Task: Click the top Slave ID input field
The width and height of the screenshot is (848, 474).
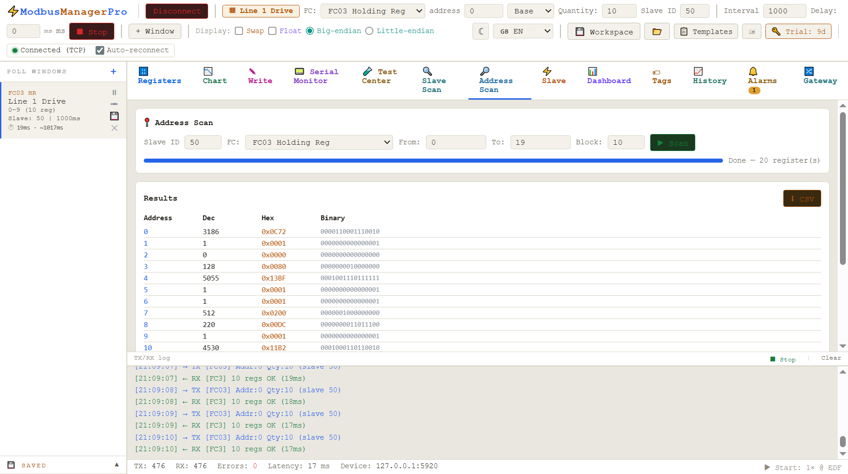Action: pyautogui.click(x=695, y=11)
